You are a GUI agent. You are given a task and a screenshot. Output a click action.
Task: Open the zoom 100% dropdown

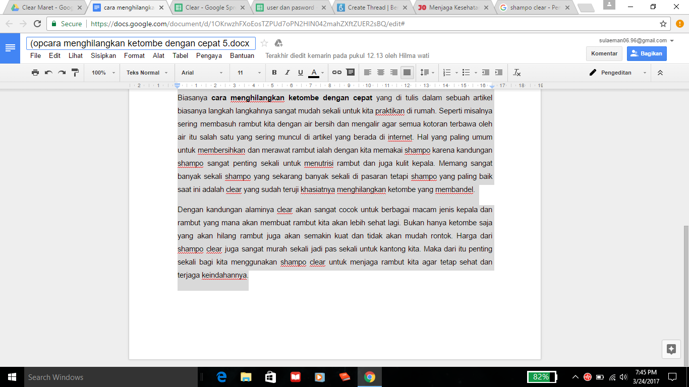pyautogui.click(x=103, y=73)
